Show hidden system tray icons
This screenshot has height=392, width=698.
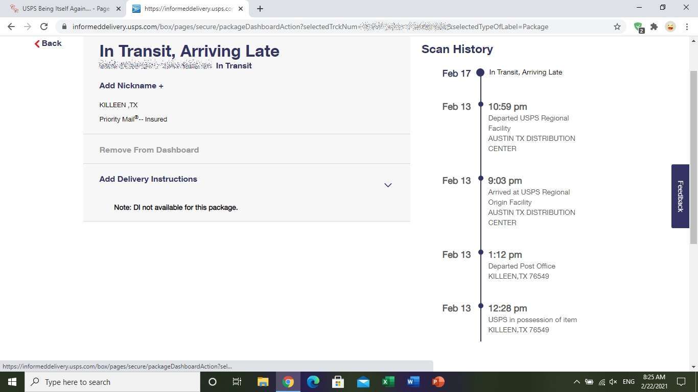[x=576, y=382]
